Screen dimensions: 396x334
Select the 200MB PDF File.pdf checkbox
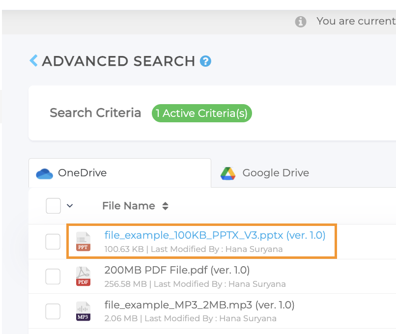(x=53, y=277)
